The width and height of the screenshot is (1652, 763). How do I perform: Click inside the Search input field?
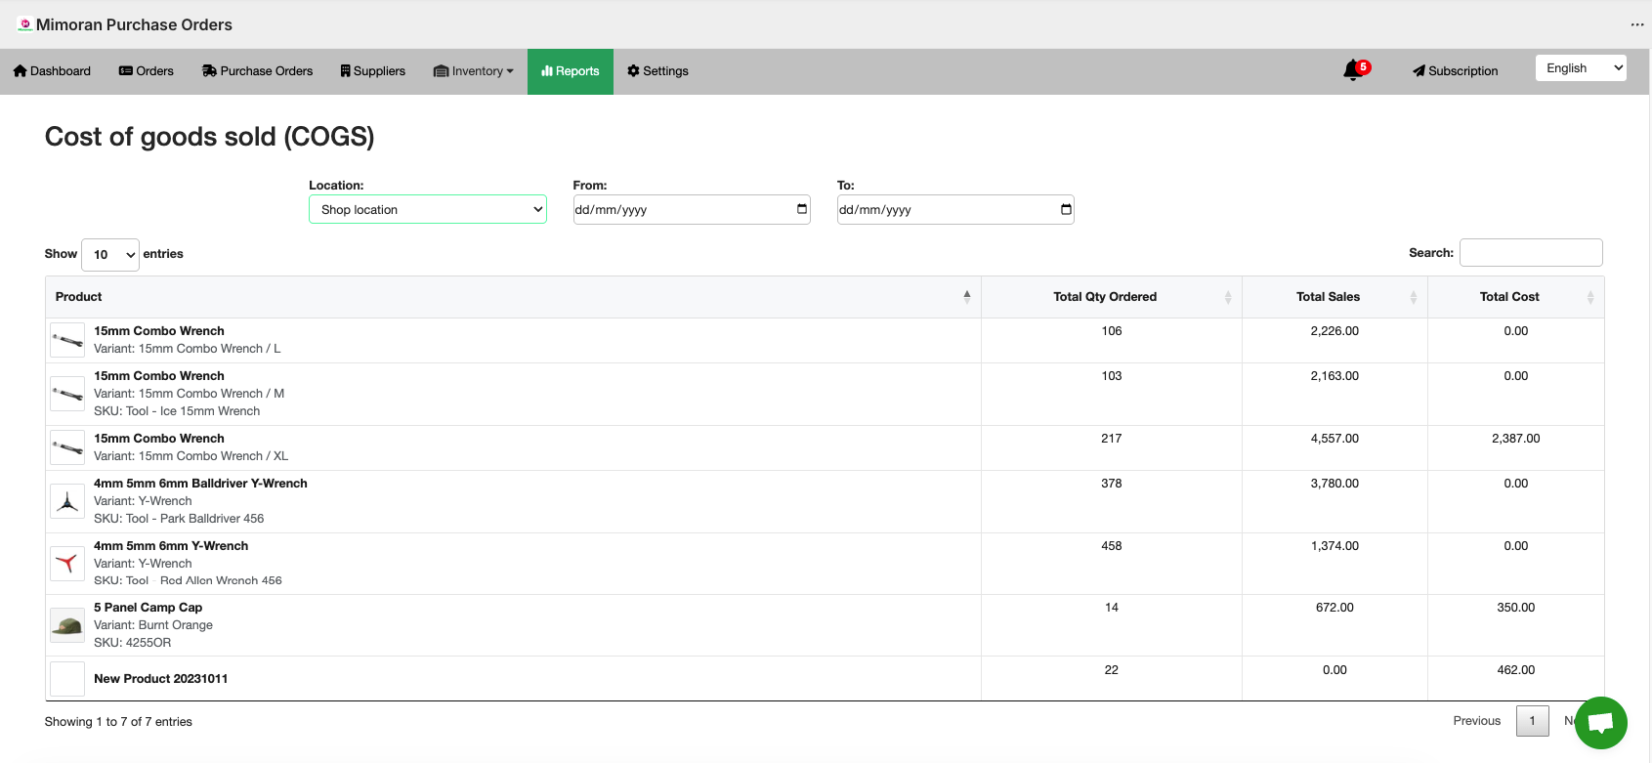pos(1530,252)
